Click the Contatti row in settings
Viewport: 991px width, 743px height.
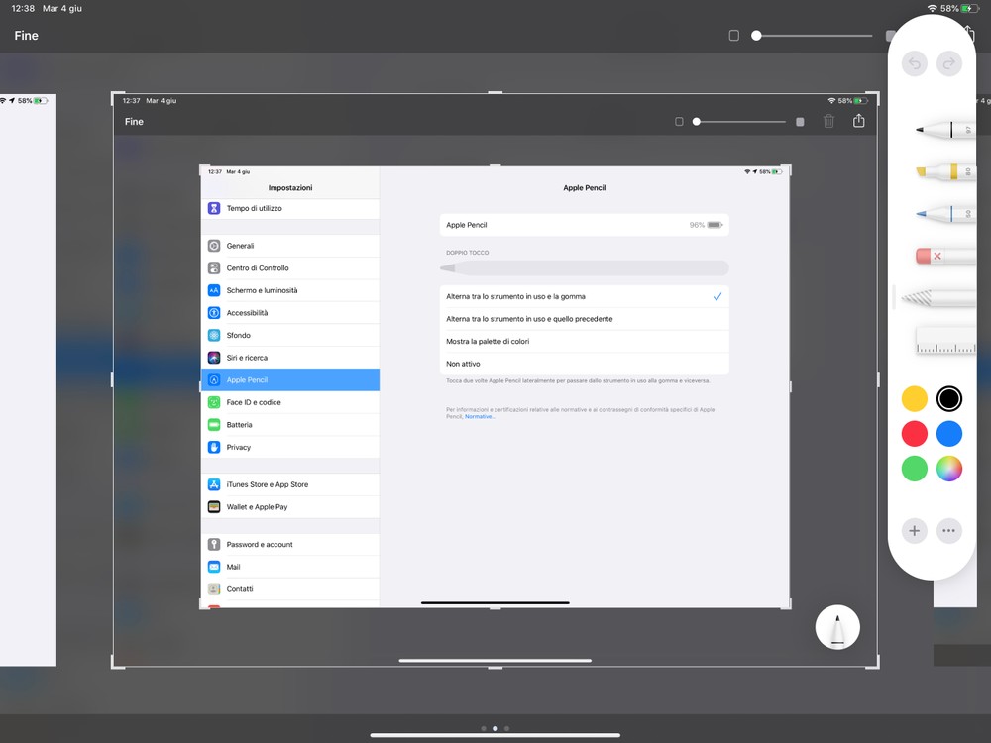(x=290, y=588)
